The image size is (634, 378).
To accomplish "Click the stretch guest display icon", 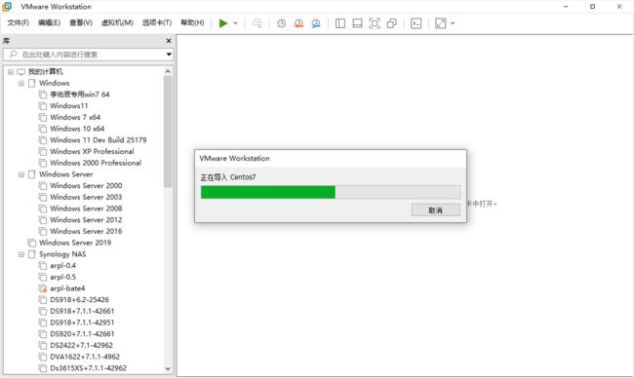I will click(x=441, y=23).
